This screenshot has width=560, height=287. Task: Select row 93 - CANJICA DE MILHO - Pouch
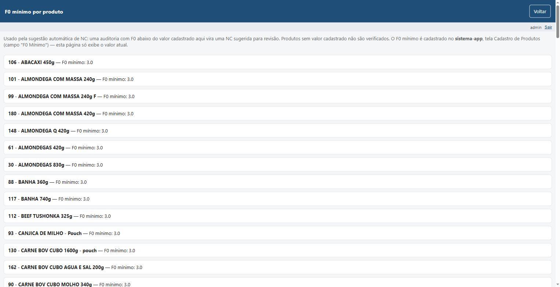coord(277,233)
